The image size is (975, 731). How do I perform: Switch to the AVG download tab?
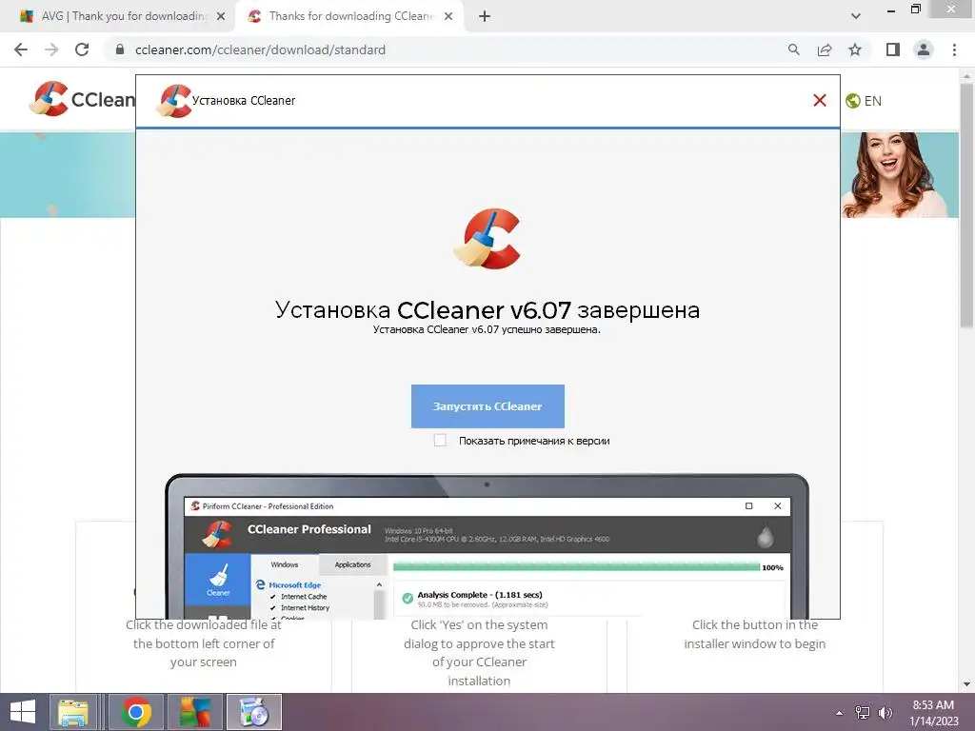point(123,16)
